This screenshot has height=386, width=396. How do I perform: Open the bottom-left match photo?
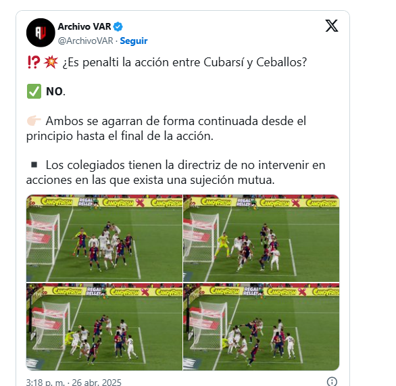(x=104, y=327)
